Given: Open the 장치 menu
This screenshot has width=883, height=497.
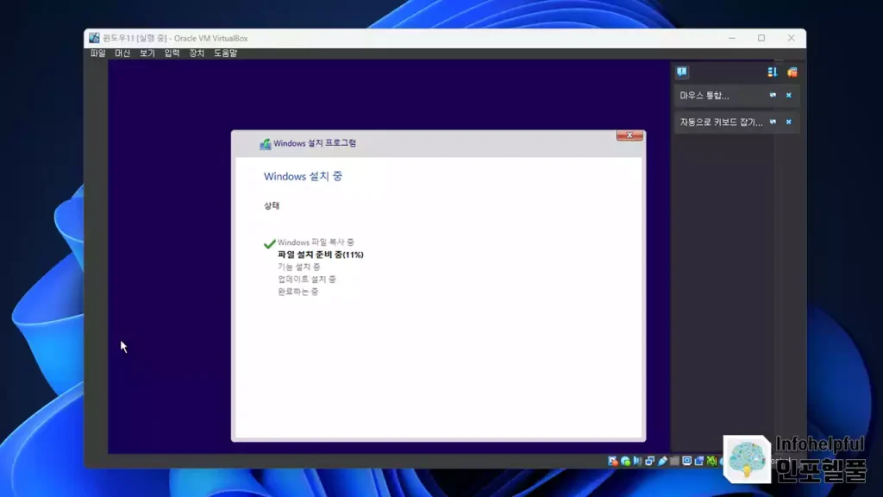Looking at the screenshot, I should click(197, 53).
